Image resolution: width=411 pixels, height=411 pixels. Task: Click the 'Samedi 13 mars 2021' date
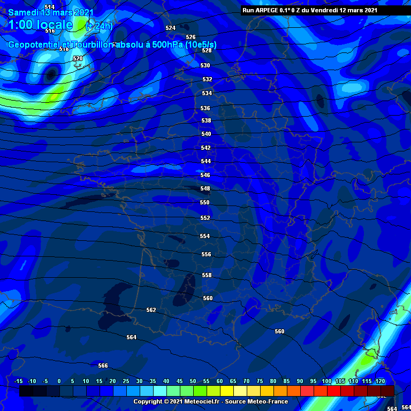(x=51, y=12)
